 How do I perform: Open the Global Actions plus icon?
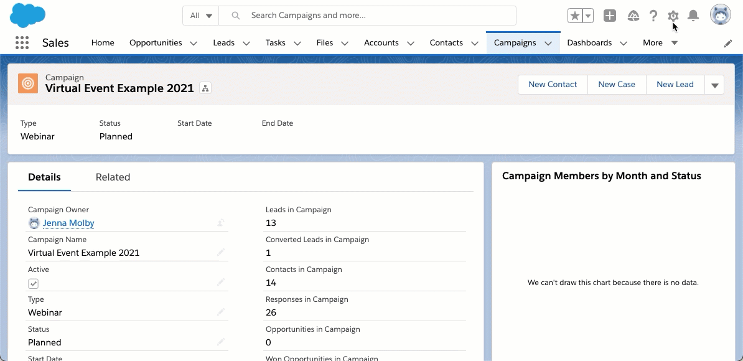[610, 16]
